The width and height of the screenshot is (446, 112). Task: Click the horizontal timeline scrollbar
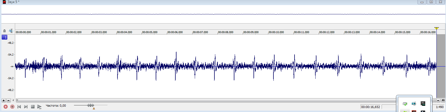pos(205,100)
